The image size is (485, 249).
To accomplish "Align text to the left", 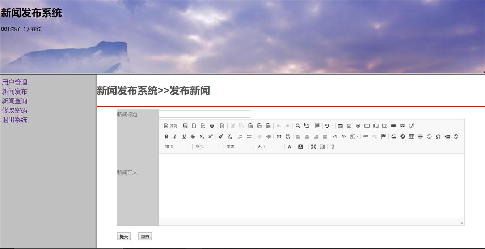I will coord(298,136).
